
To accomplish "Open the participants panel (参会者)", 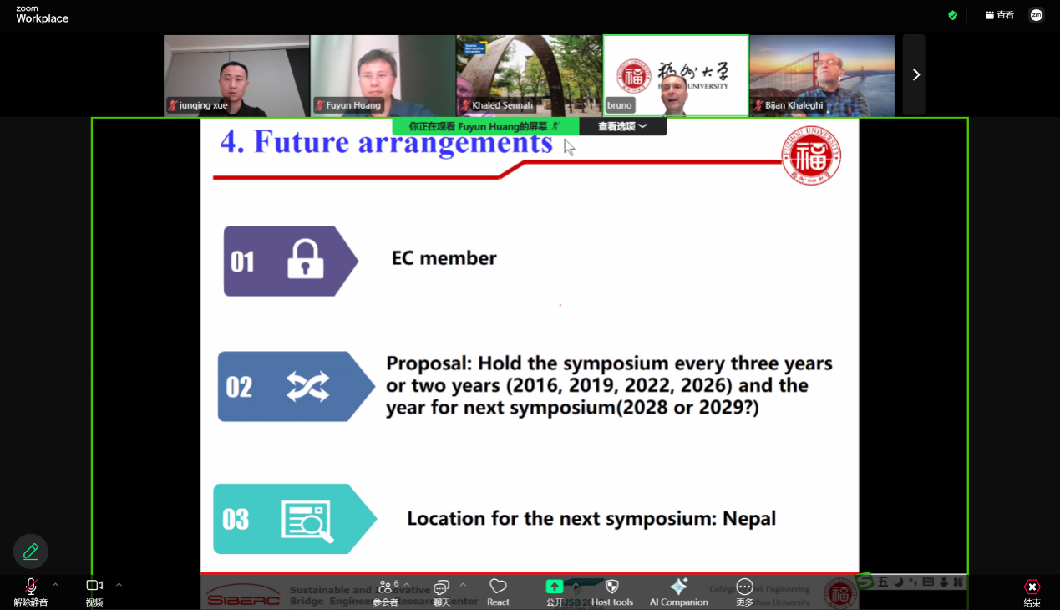I will 385,592.
